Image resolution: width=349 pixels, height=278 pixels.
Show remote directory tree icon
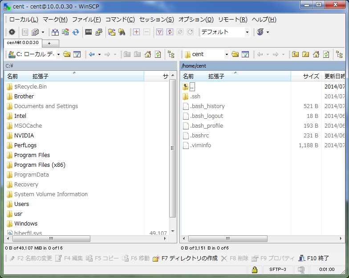click(x=339, y=54)
